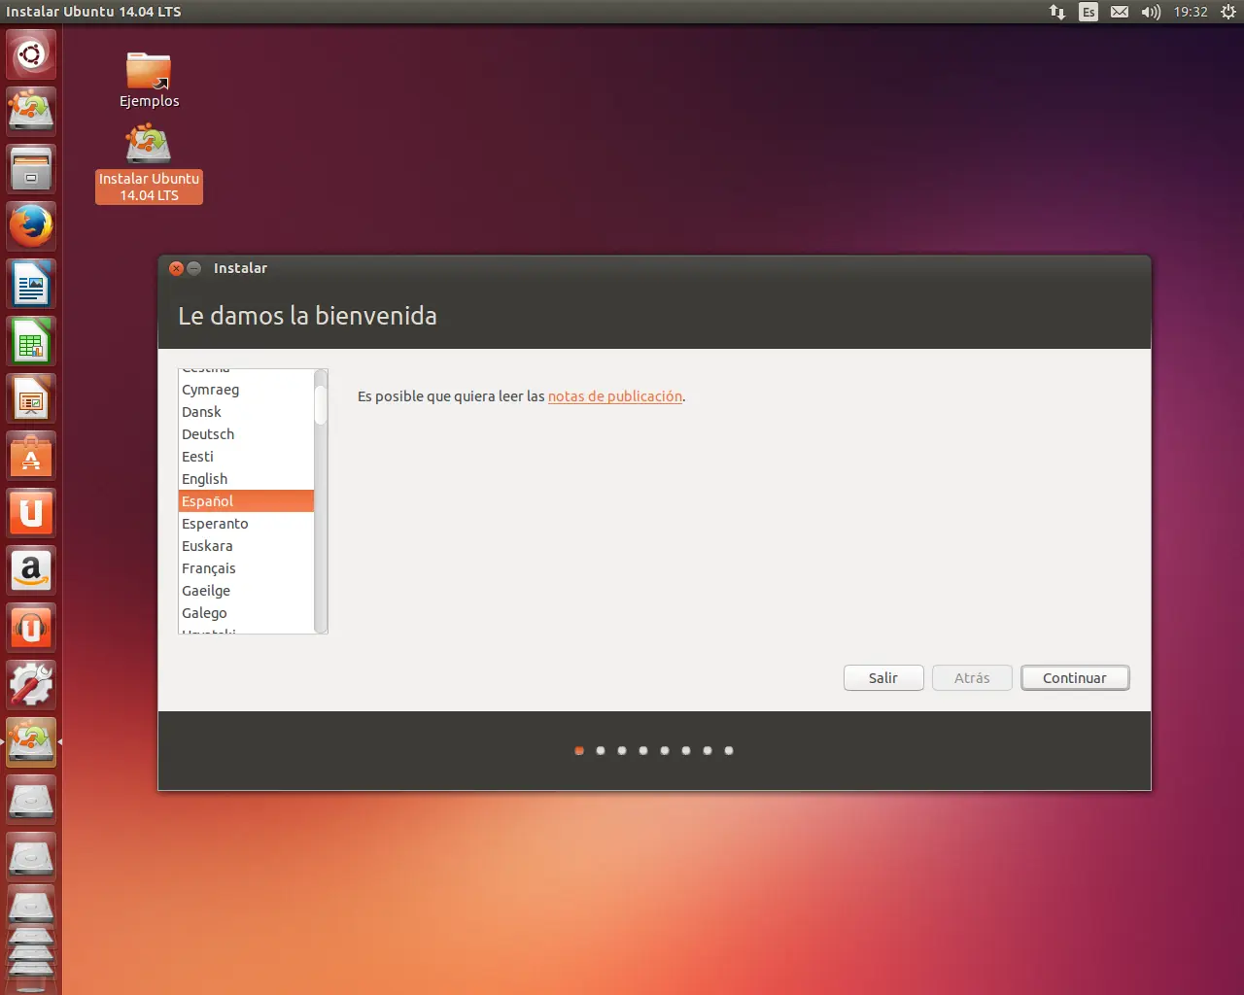Open LibreOffice Impress from the launcher
Image resolution: width=1244 pixels, height=995 pixels.
click(31, 398)
